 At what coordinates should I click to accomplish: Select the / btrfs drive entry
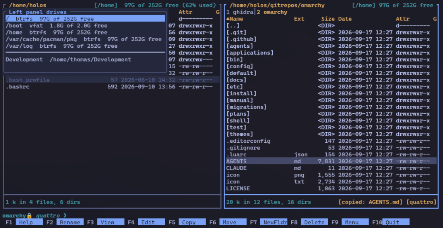pyautogui.click(x=85, y=19)
